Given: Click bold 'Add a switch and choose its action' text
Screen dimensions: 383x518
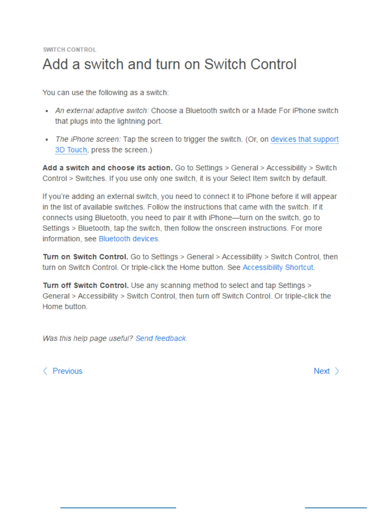Looking at the screenshot, I should coord(108,168).
